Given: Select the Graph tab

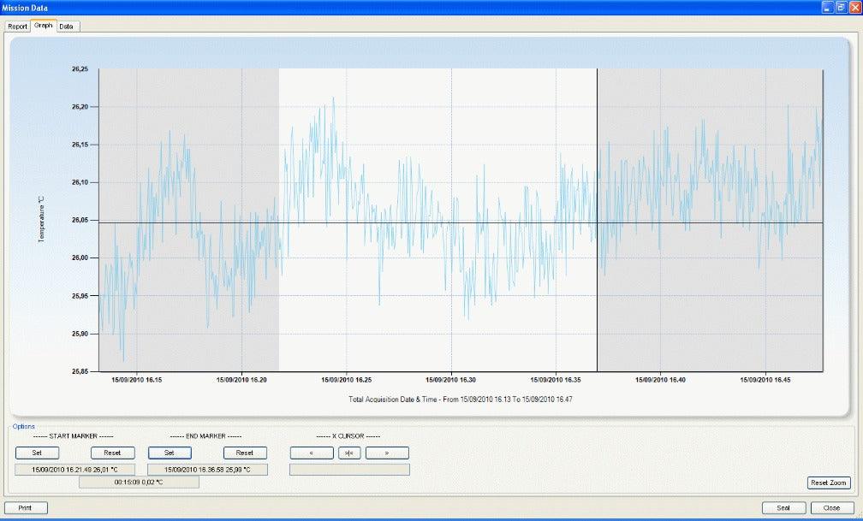Looking at the screenshot, I should point(42,26).
